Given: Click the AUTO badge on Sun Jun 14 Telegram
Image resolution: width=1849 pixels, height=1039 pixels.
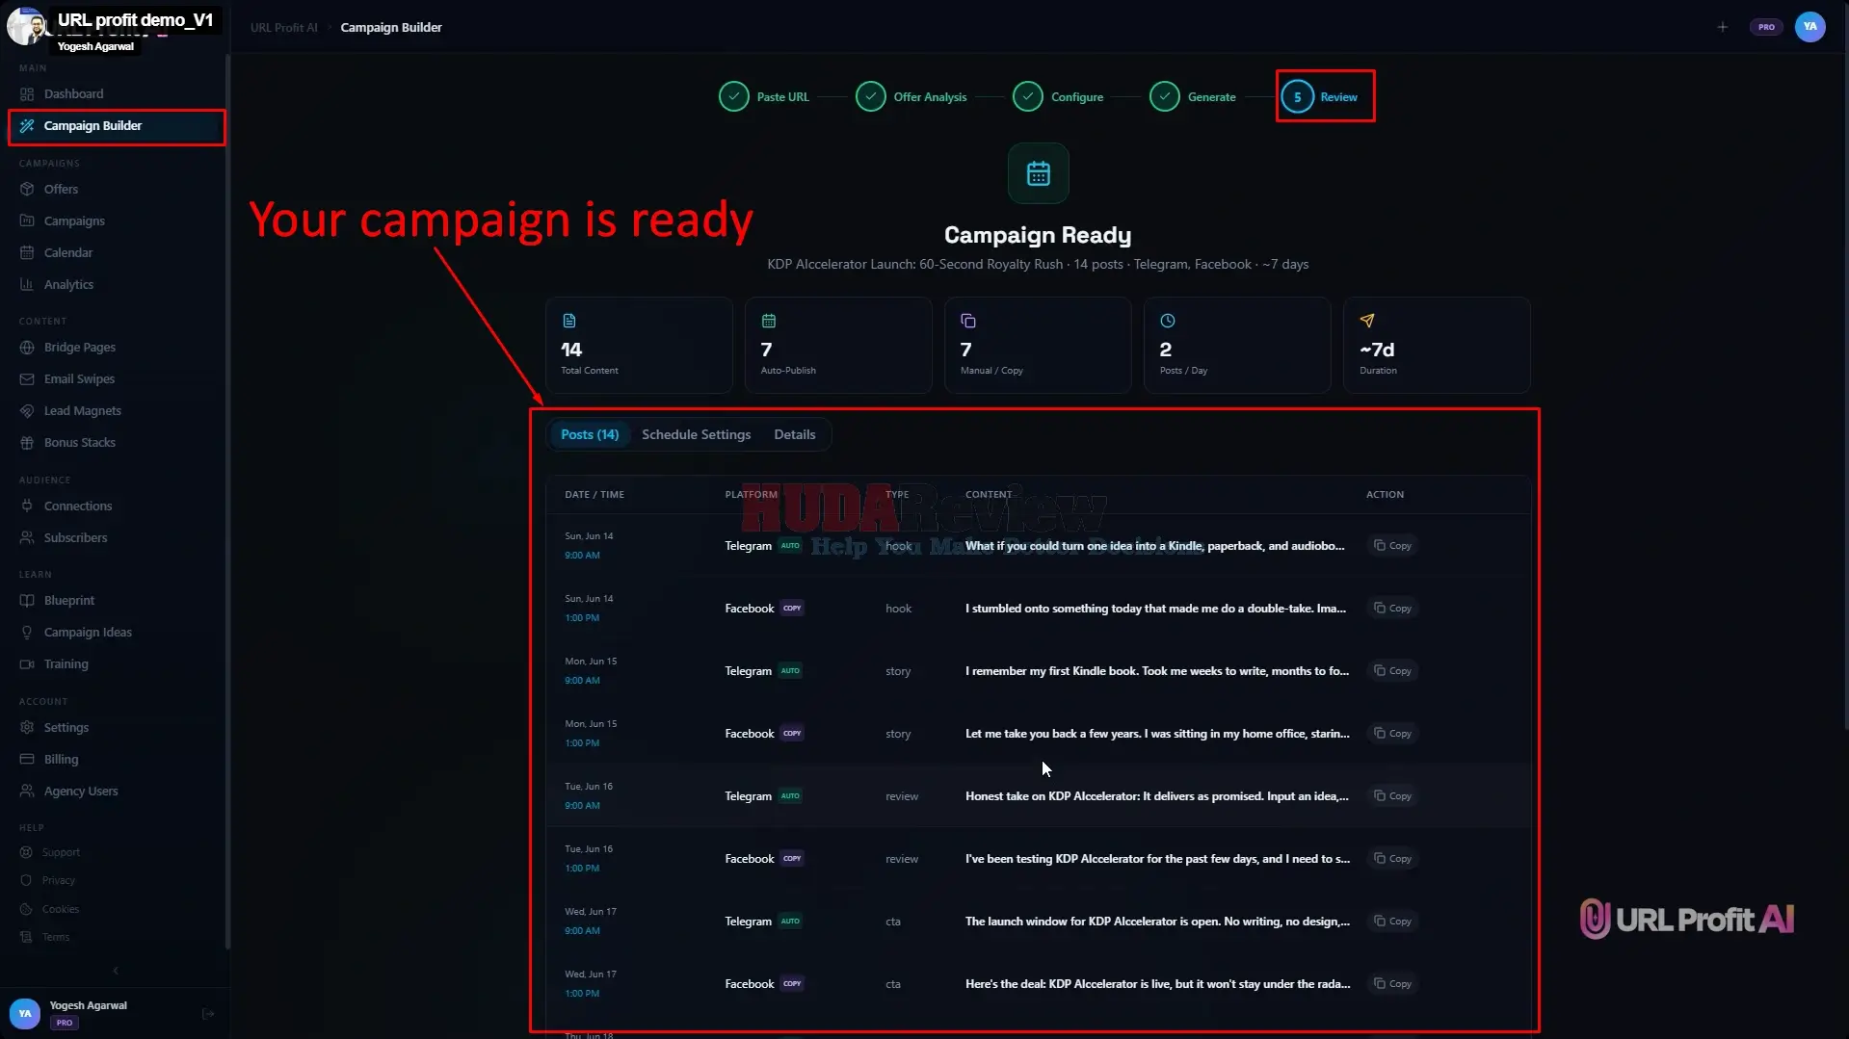Looking at the screenshot, I should pos(790,545).
